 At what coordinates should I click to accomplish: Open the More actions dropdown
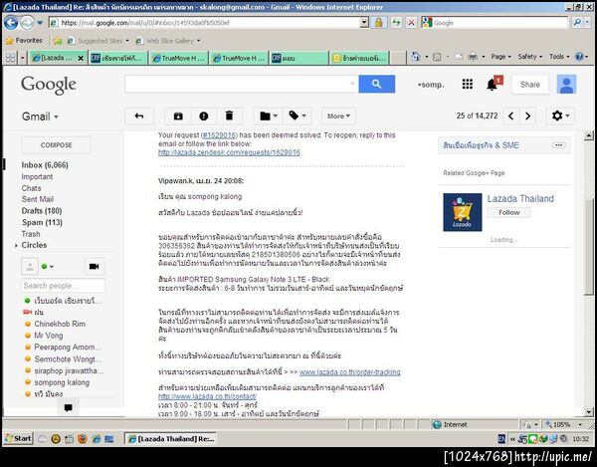338,117
